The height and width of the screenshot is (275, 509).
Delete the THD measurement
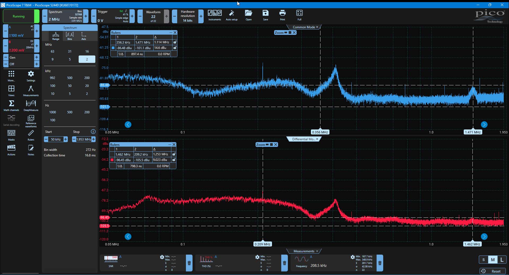point(284,263)
